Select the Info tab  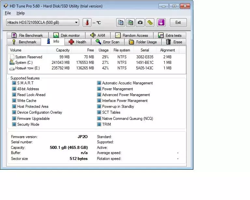click(x=53, y=41)
